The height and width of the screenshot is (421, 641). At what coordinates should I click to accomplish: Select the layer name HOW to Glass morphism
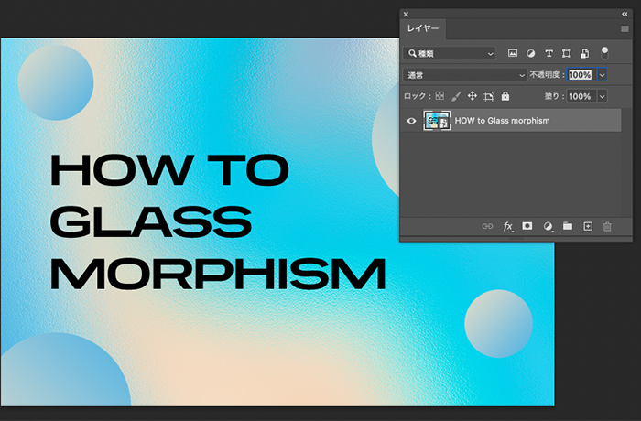coord(502,121)
